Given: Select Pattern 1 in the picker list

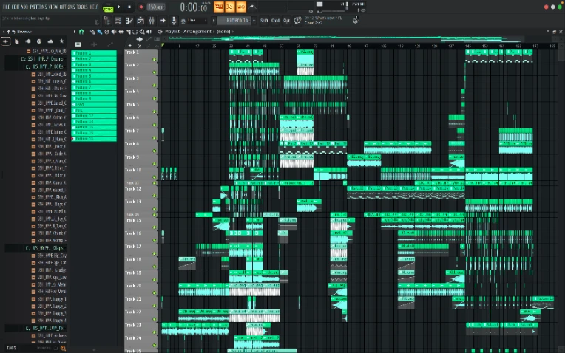Looking at the screenshot, I should [x=93, y=52].
